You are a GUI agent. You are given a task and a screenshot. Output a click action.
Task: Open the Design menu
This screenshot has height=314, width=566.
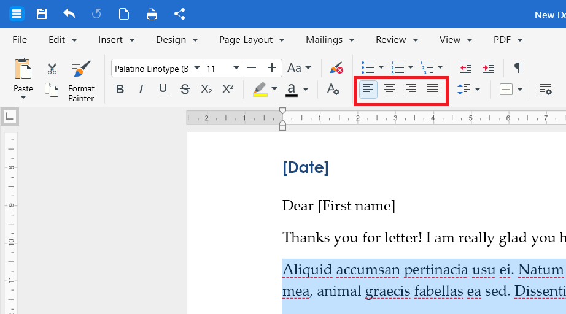pos(177,40)
